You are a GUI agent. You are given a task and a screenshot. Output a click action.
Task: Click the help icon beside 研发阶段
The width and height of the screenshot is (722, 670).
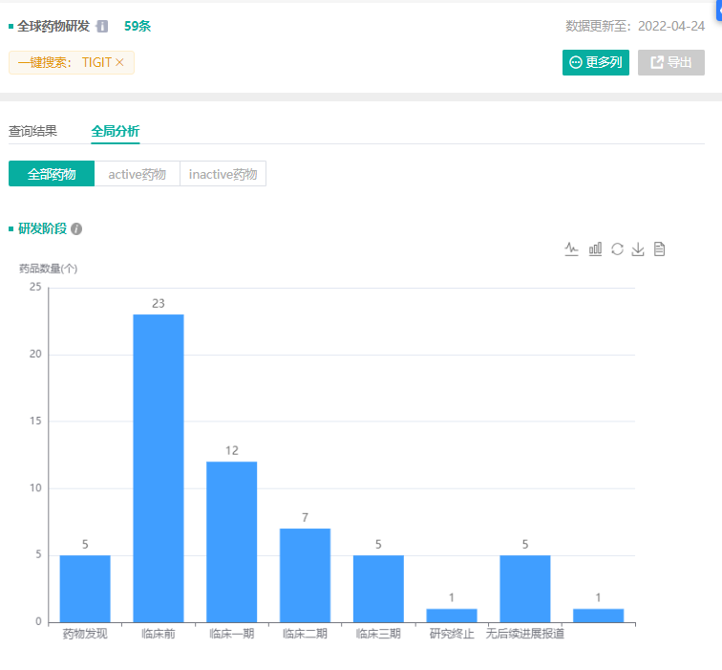(76, 229)
